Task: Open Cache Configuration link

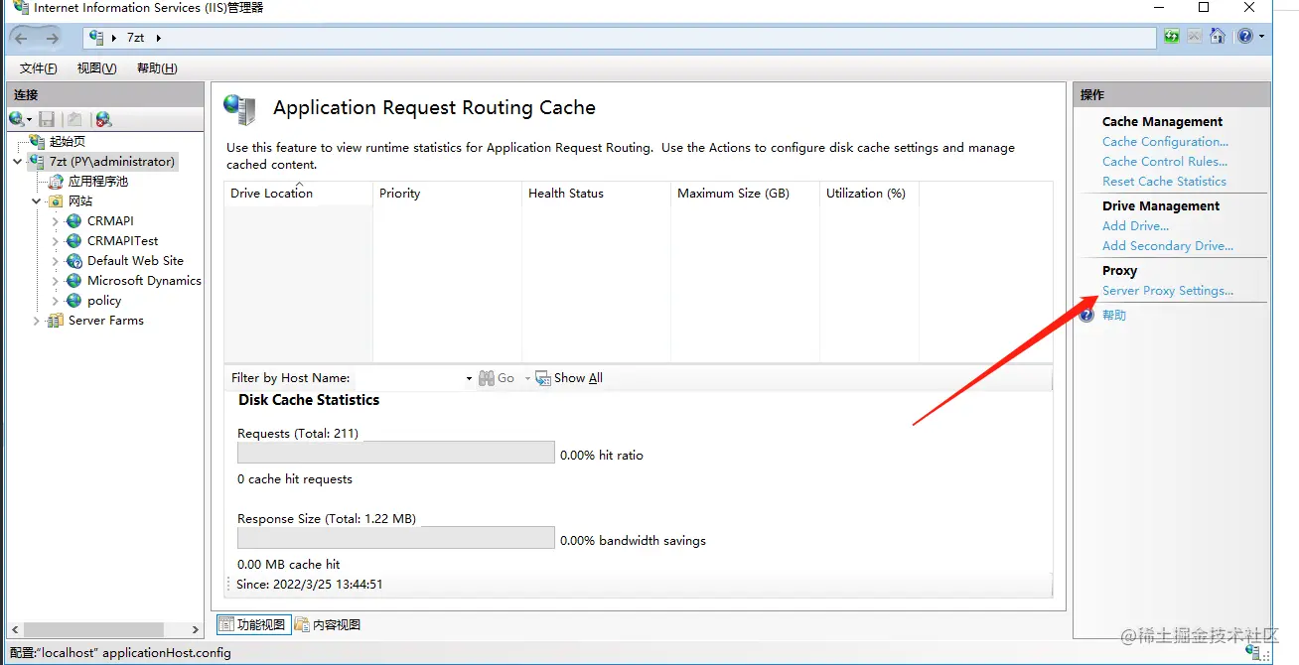Action: pyautogui.click(x=1165, y=142)
